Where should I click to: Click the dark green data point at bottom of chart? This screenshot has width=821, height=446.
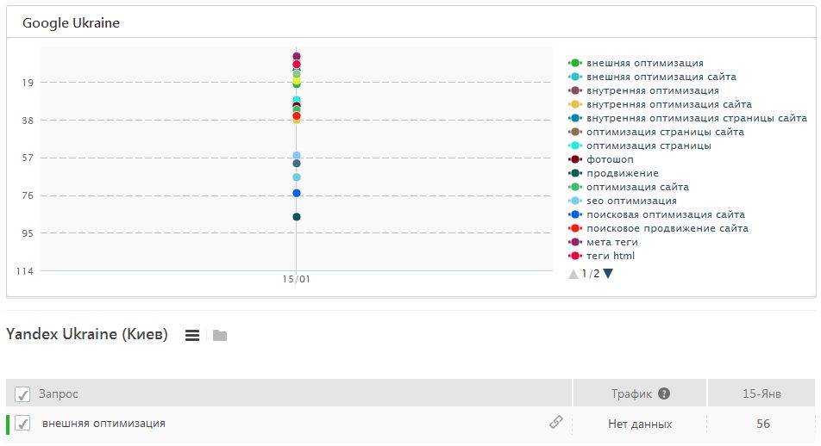coord(297,217)
